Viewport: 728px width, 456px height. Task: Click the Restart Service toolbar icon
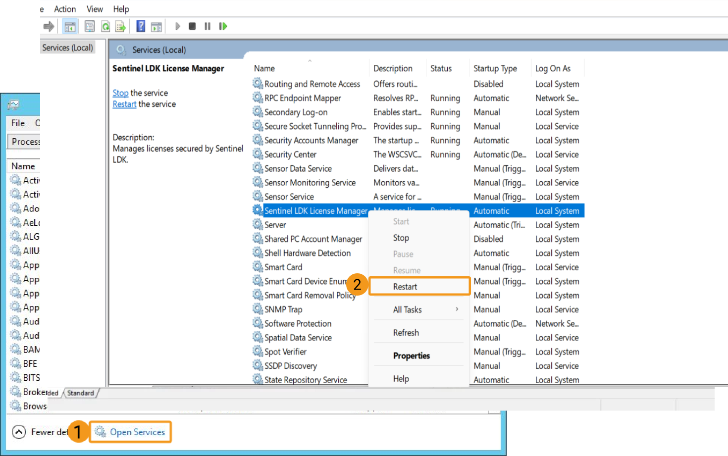pyautogui.click(x=223, y=26)
